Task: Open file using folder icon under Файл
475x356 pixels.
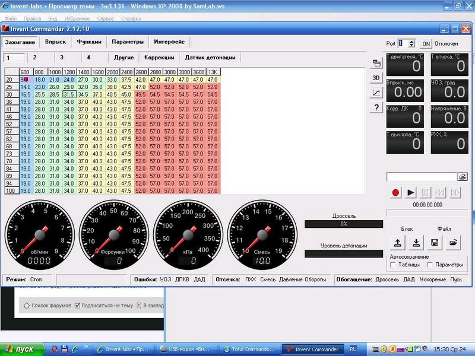Action: tap(454, 243)
